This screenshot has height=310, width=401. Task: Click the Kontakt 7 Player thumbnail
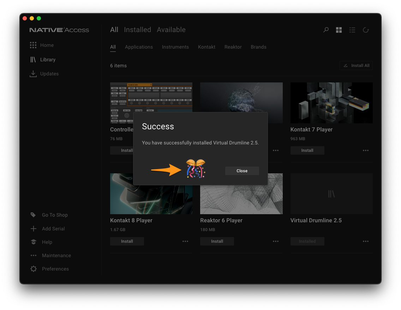pos(331,103)
